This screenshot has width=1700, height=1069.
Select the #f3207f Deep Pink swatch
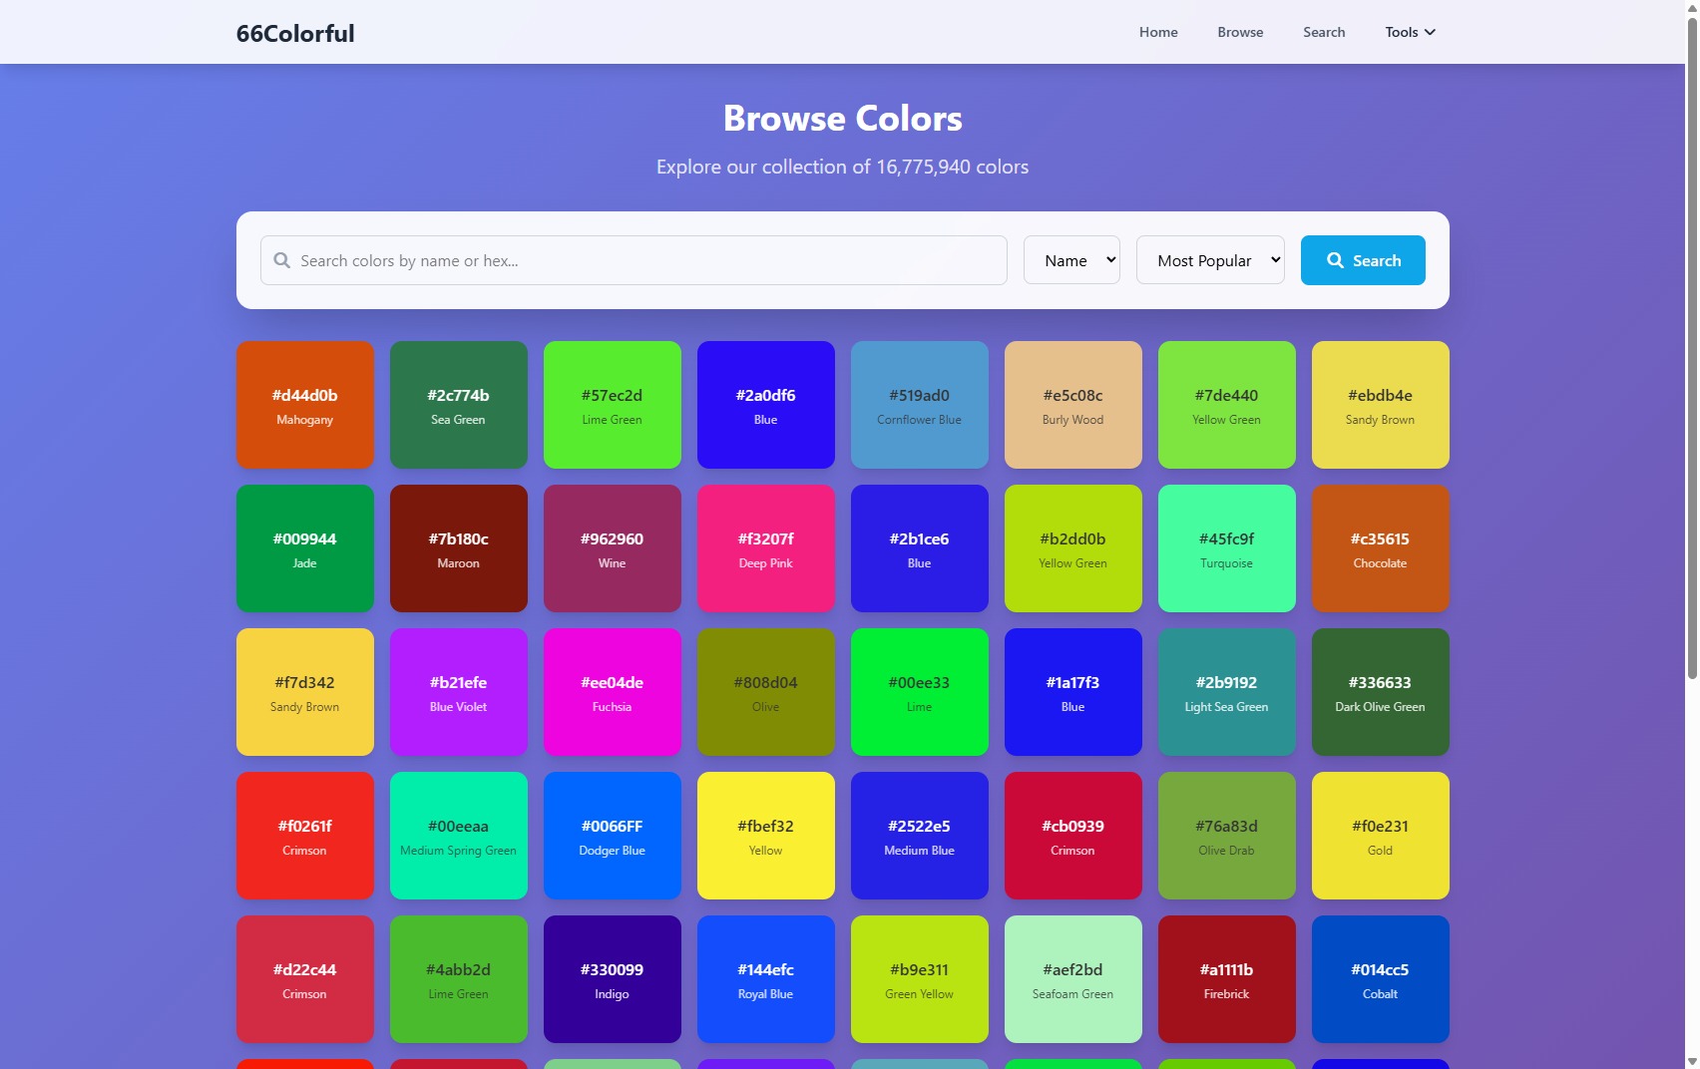coord(766,548)
